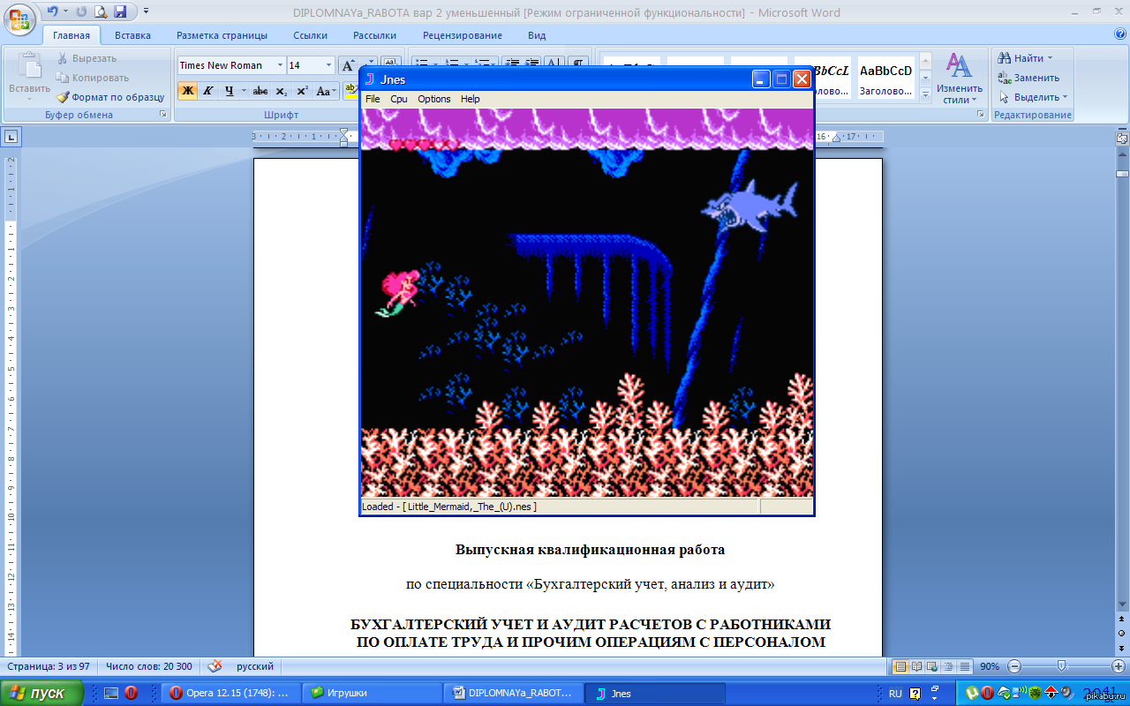1130x706 pixels.
Task: Select the Заголово… heading style thumbnail
Action: 885,79
